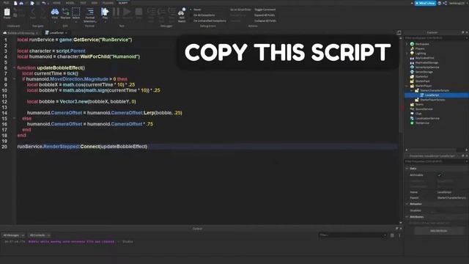Viewport: 469px width, 264px height.
Task: Click Format Selection icon
Action: click(89, 12)
